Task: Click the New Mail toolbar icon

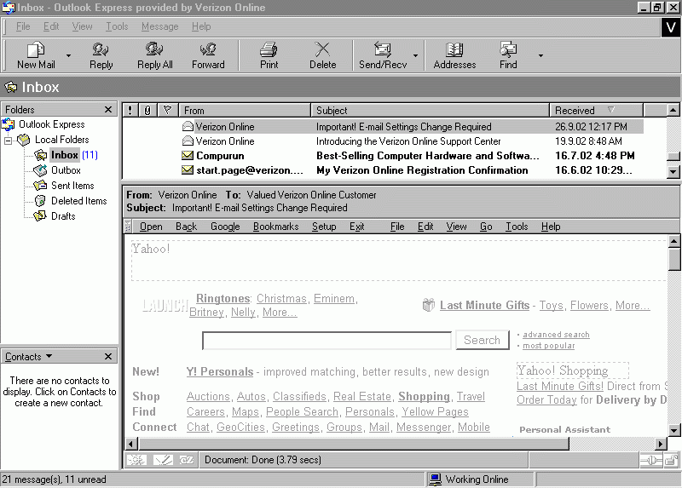Action: tap(36, 50)
